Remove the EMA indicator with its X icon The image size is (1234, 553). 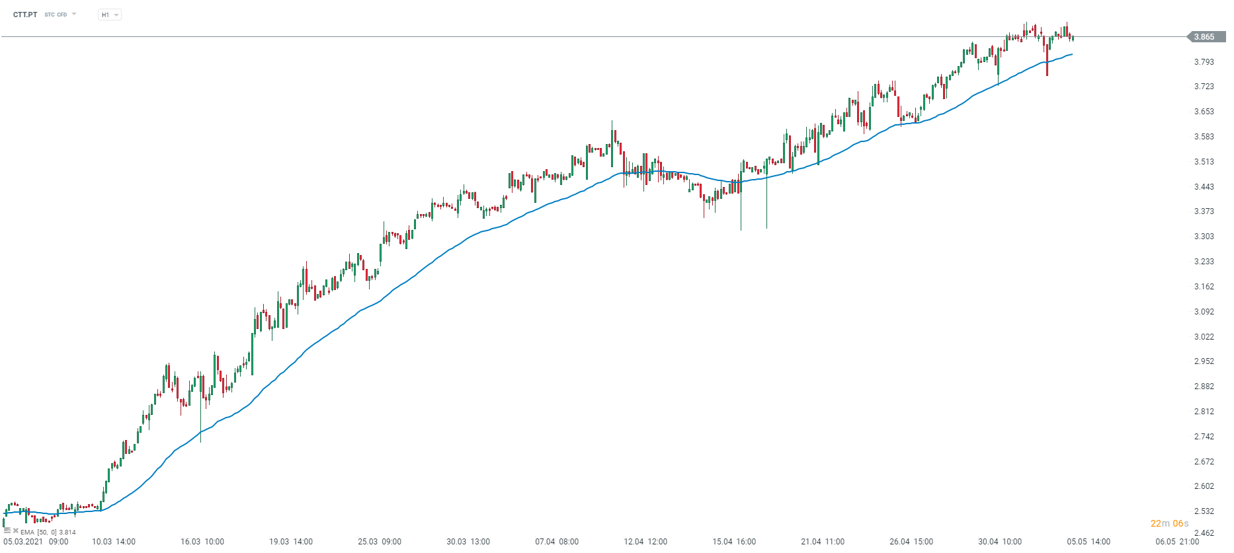[x=16, y=531]
